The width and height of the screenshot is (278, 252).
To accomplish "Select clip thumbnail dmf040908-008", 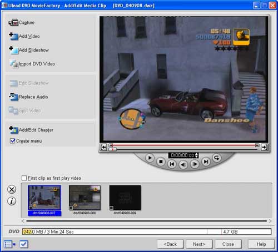I will tap(85, 198).
